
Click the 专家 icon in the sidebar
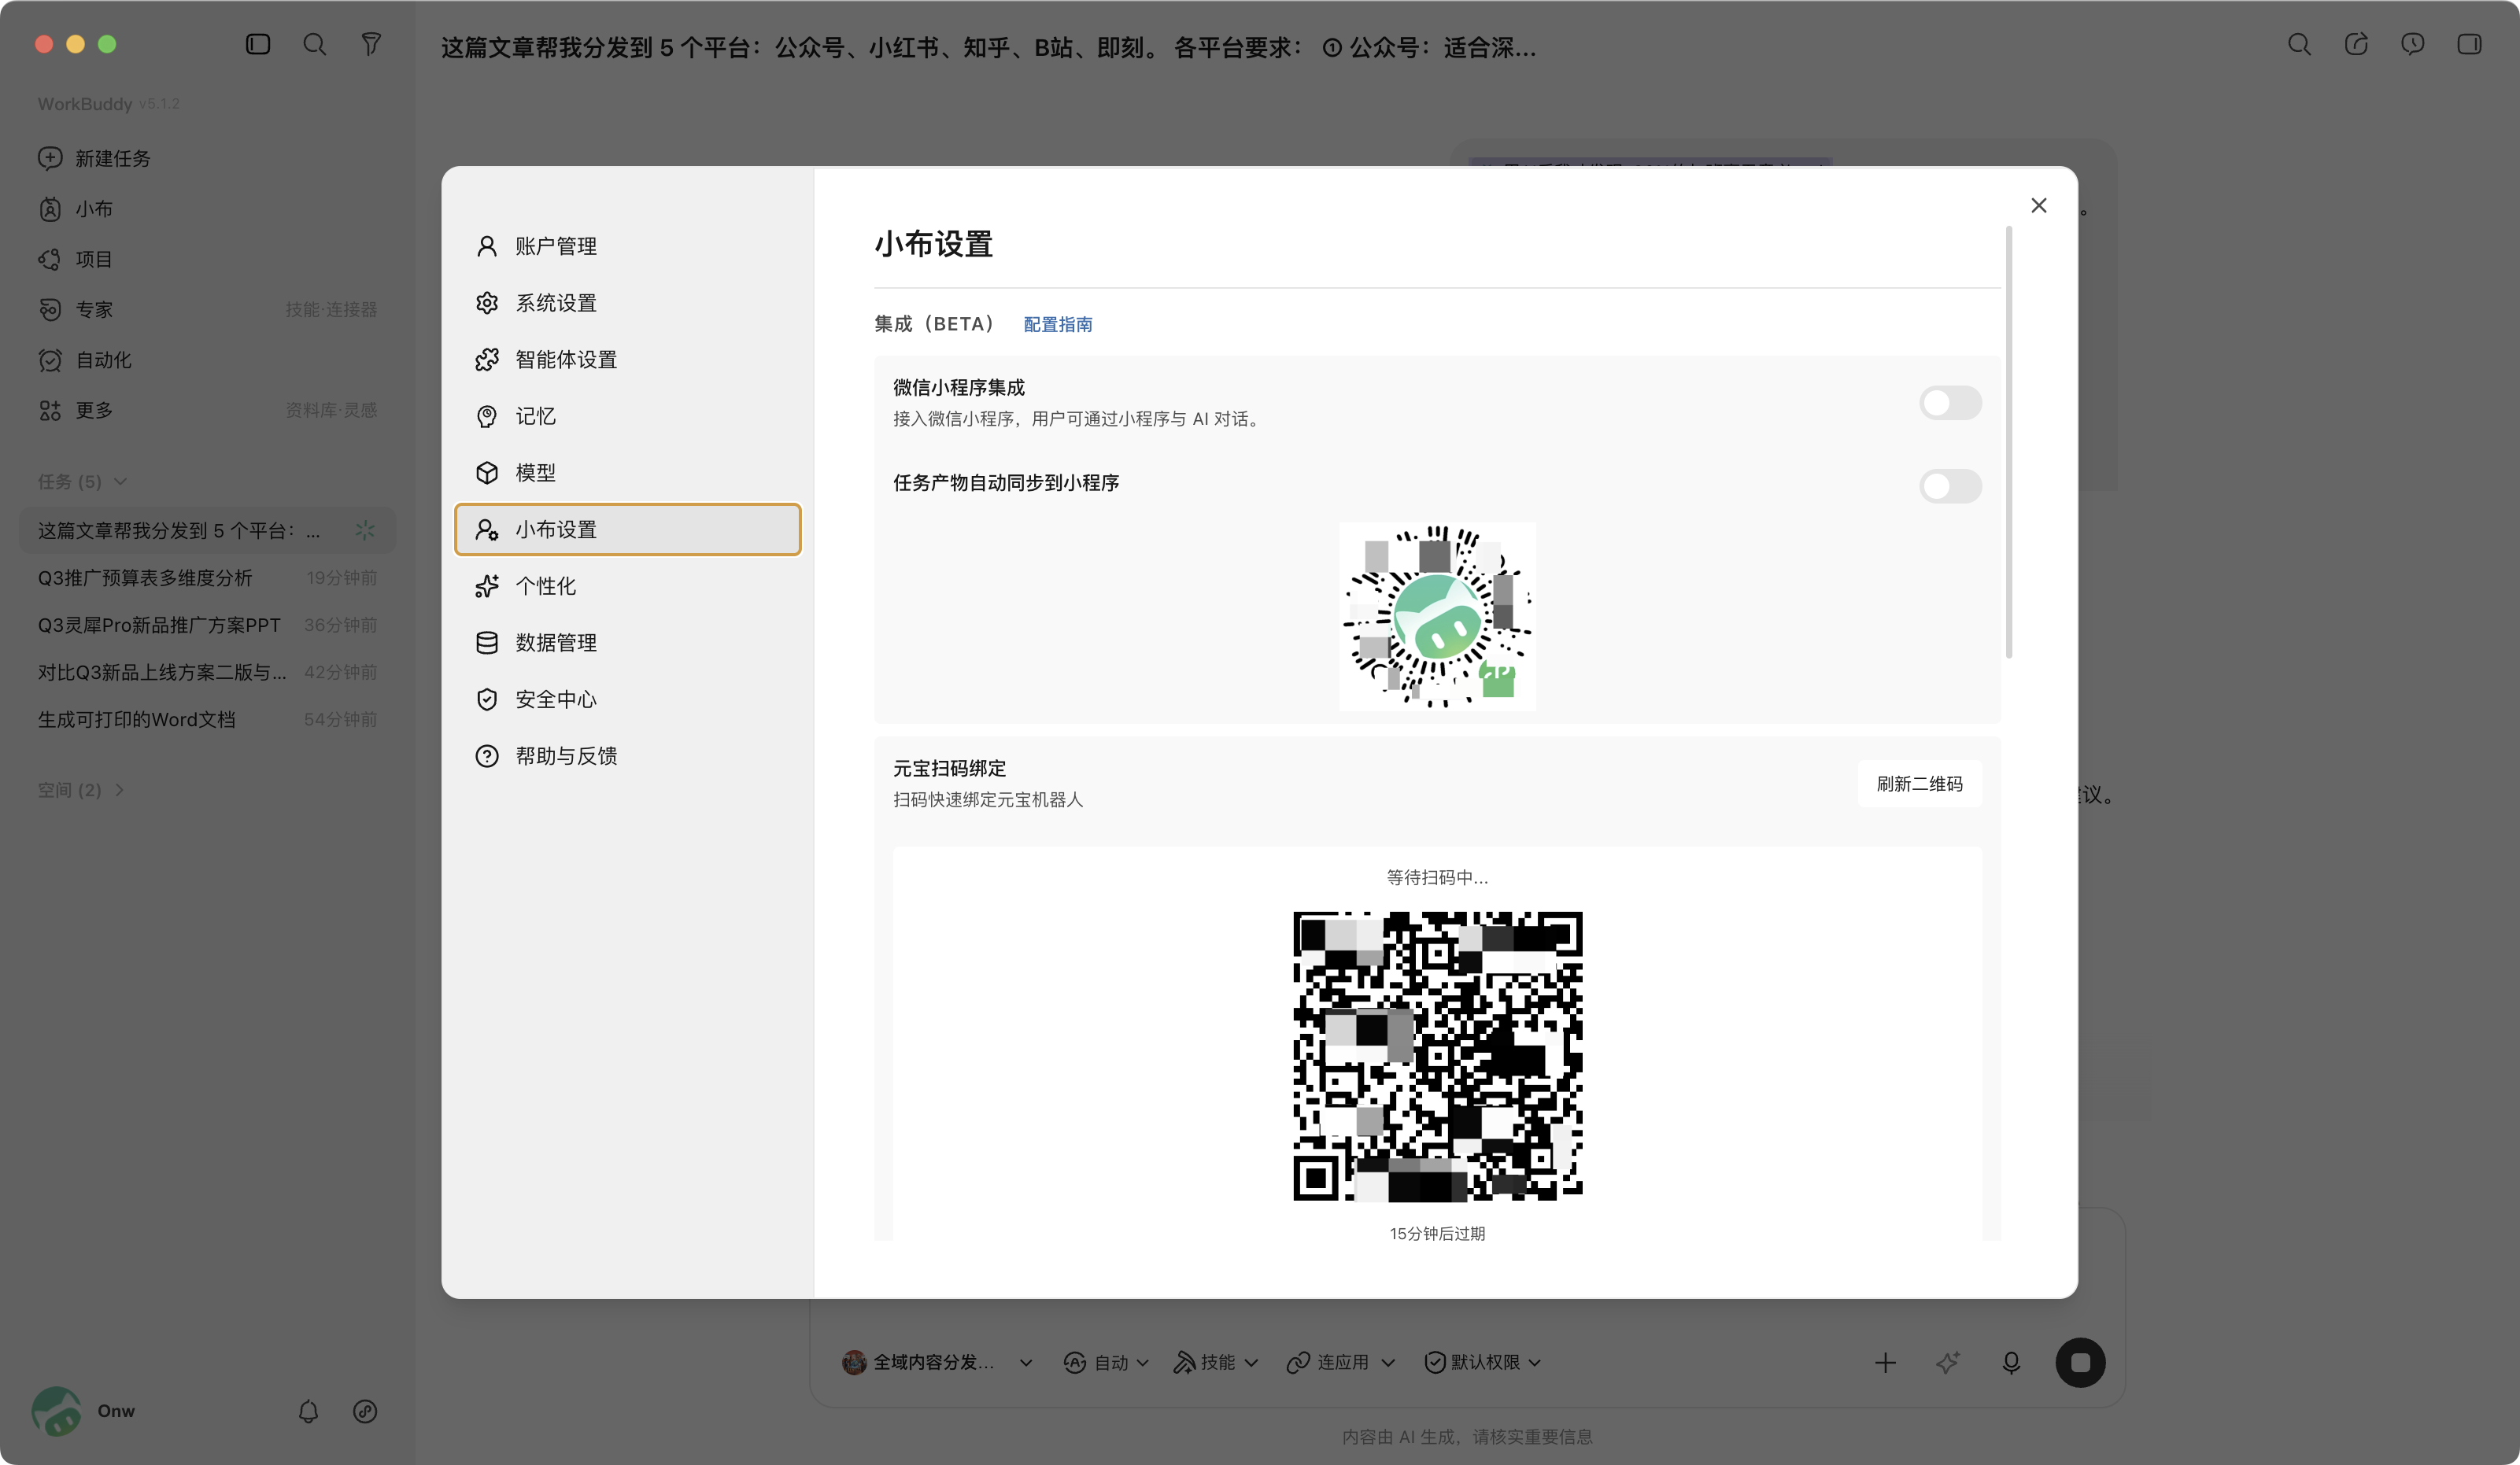[x=50, y=309]
